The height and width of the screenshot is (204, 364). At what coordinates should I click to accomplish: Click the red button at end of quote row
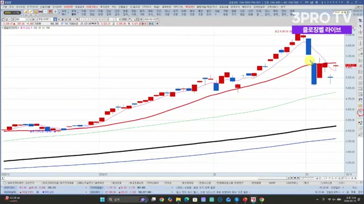[x=144, y=24]
